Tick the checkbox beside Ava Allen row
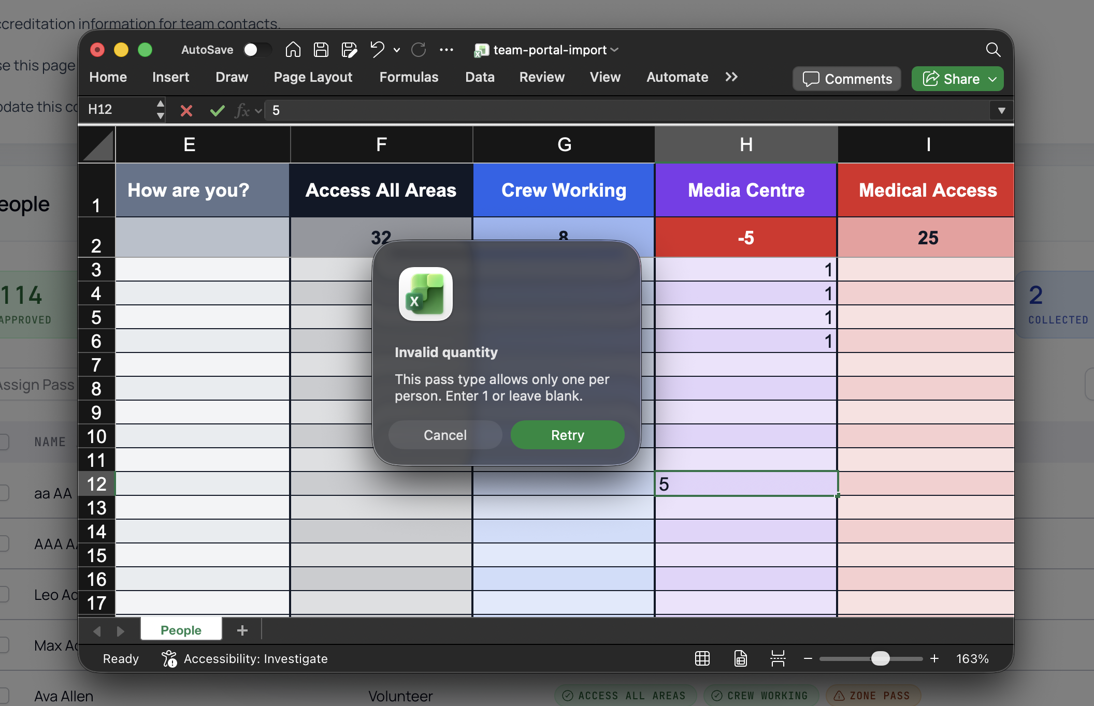1094x706 pixels. (3, 696)
